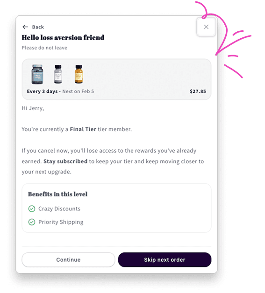Viewport: 265px width, 293px height.
Task: Click the Please do not leave subtitle
Action: (x=44, y=48)
